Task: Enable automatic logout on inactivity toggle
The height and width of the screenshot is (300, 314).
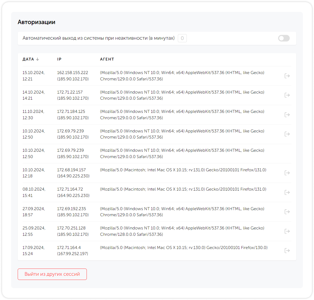Action: 284,38
